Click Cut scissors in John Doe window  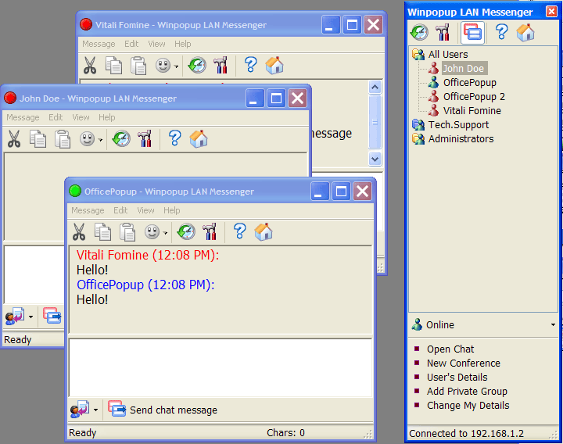(14, 139)
